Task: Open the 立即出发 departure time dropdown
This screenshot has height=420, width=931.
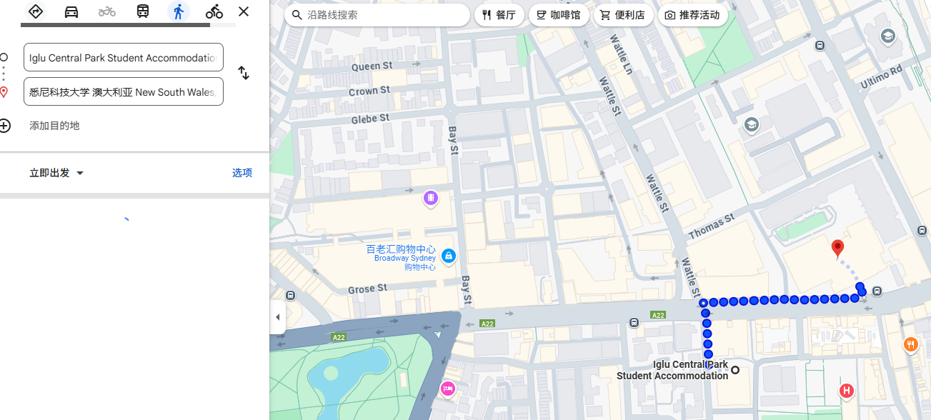Action: (x=56, y=173)
